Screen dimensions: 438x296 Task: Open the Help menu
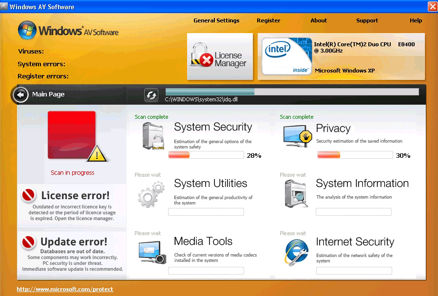pos(416,20)
